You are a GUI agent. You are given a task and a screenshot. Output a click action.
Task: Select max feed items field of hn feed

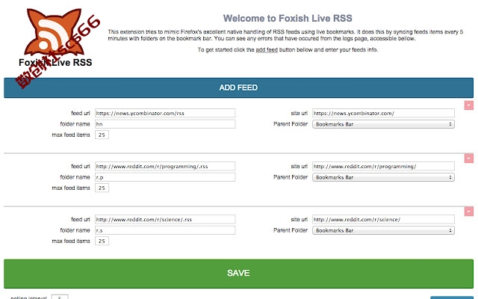point(102,135)
